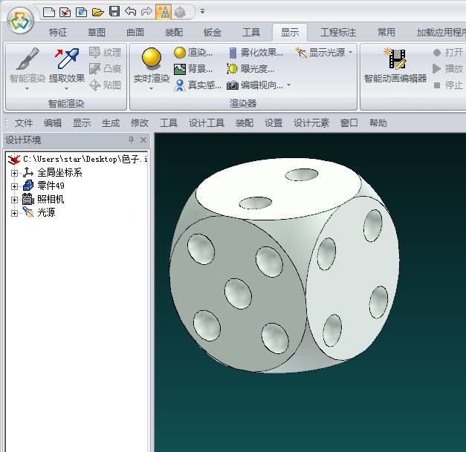466x452 pixels.
Task: Open the 设计工具 menu
Action: [207, 123]
